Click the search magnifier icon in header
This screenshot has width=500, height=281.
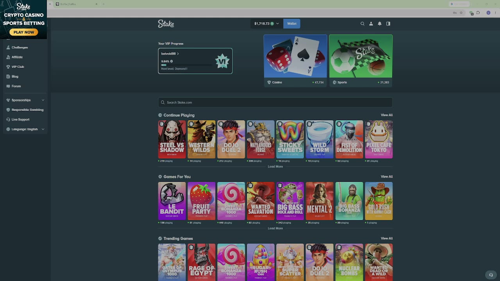pos(362,24)
